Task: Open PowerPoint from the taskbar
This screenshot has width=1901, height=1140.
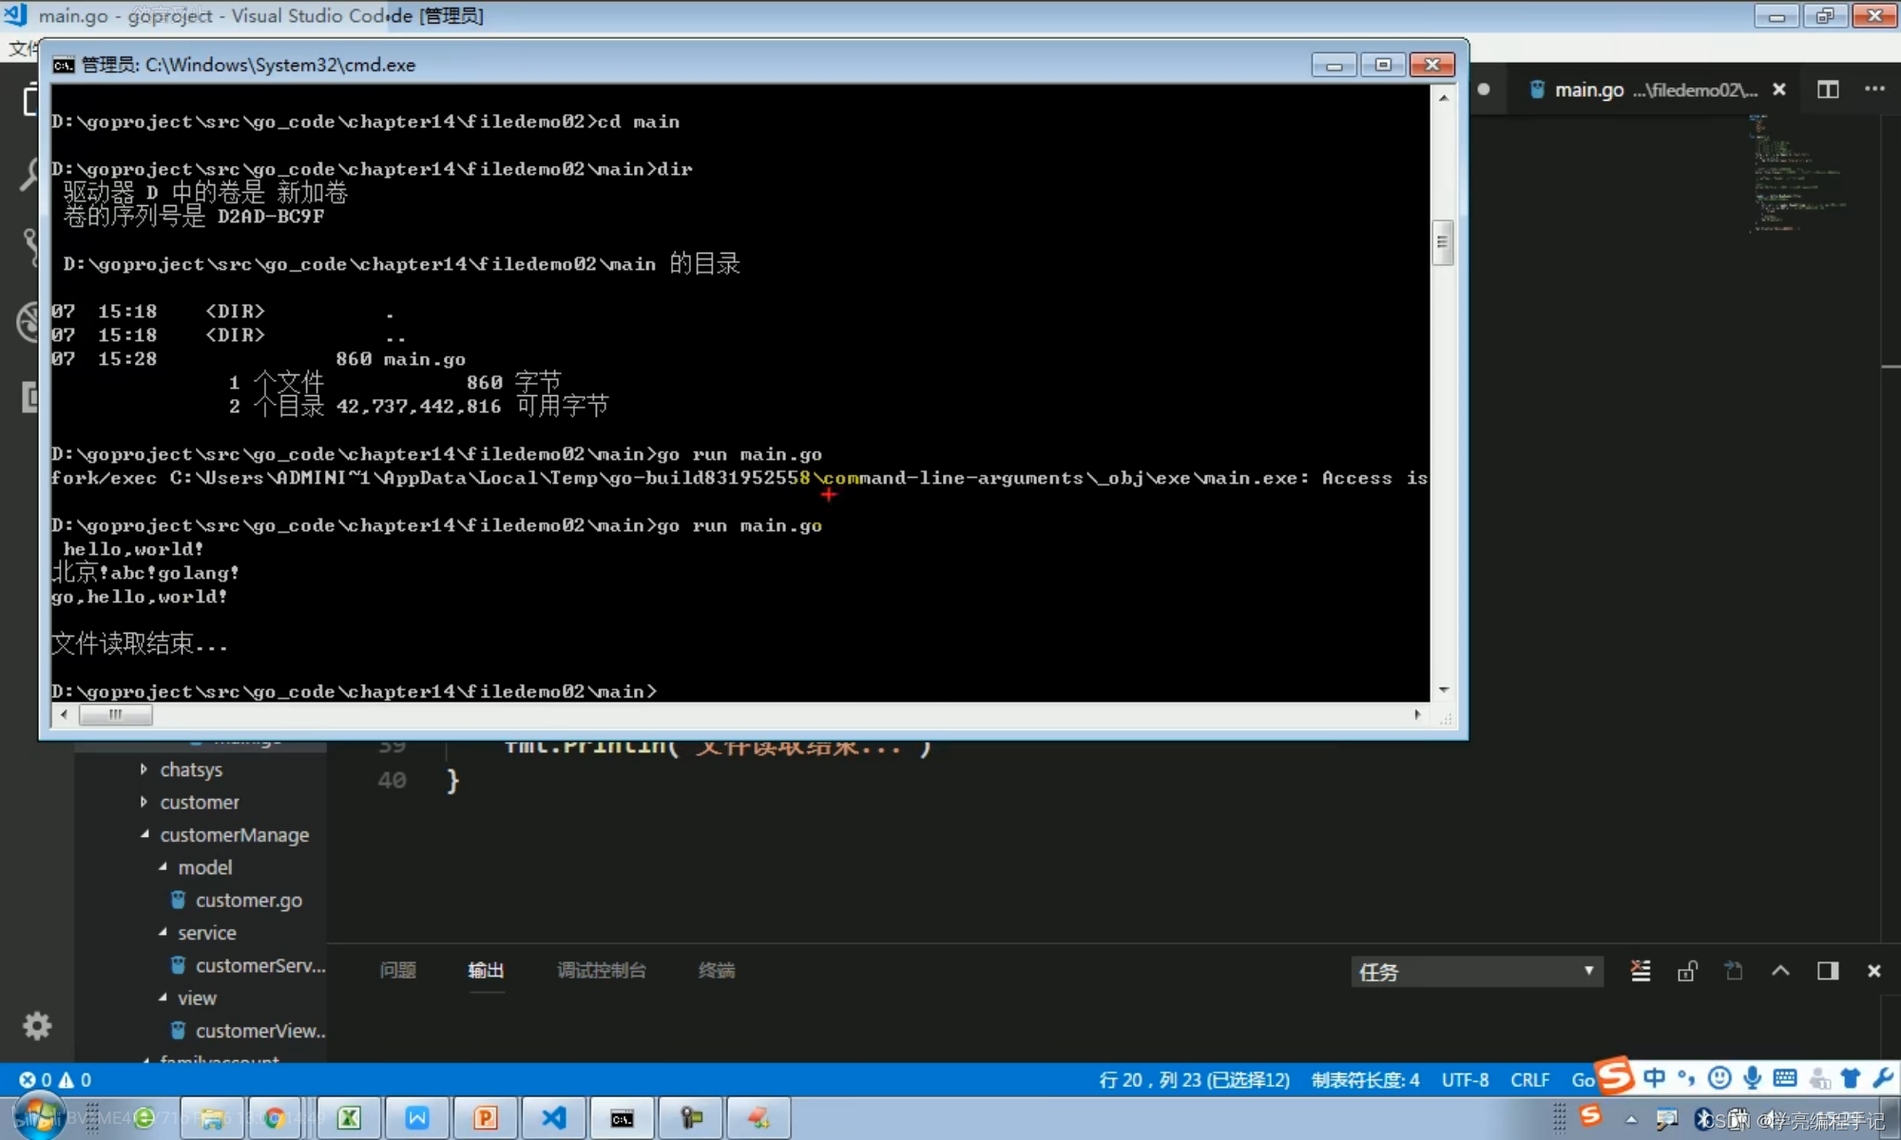Action: [x=485, y=1118]
